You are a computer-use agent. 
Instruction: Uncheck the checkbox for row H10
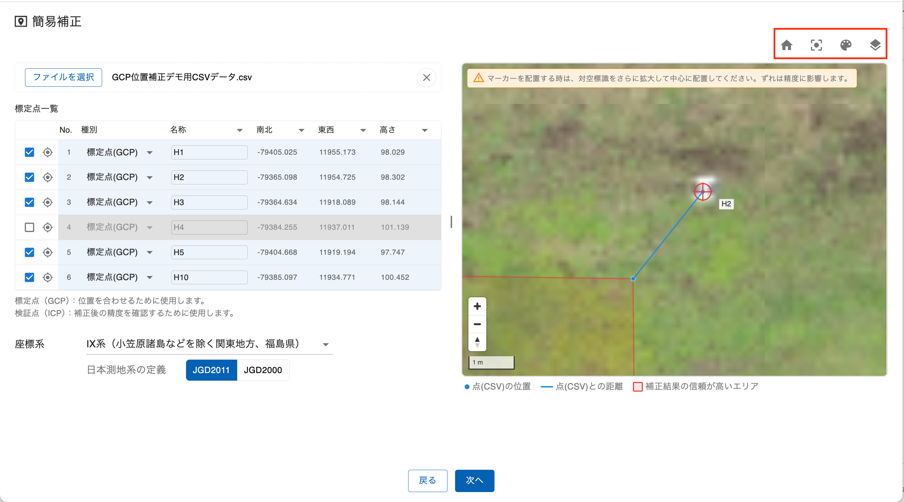(x=29, y=277)
